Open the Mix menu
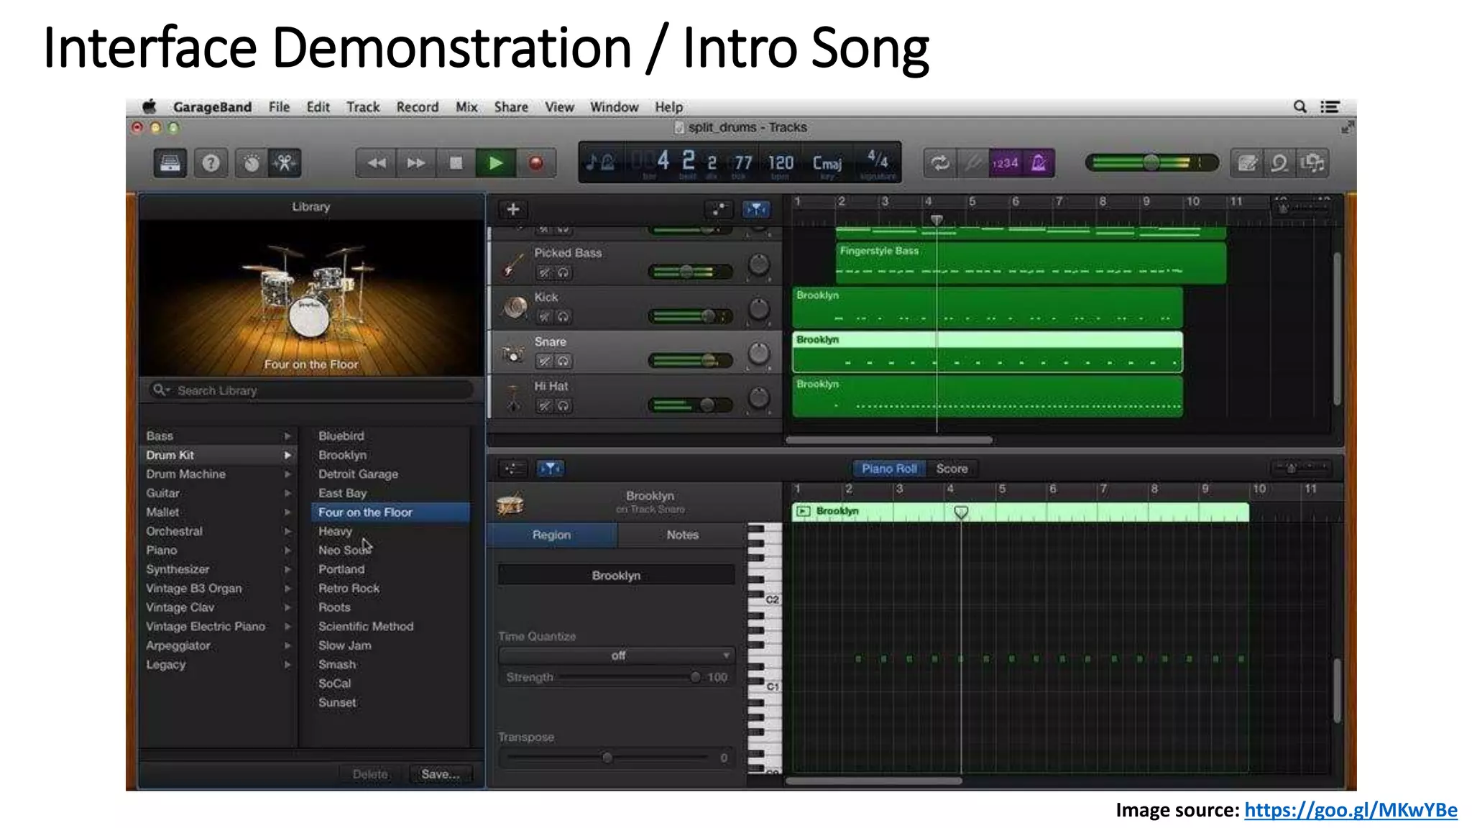The width and height of the screenshot is (1472, 828). 466,107
